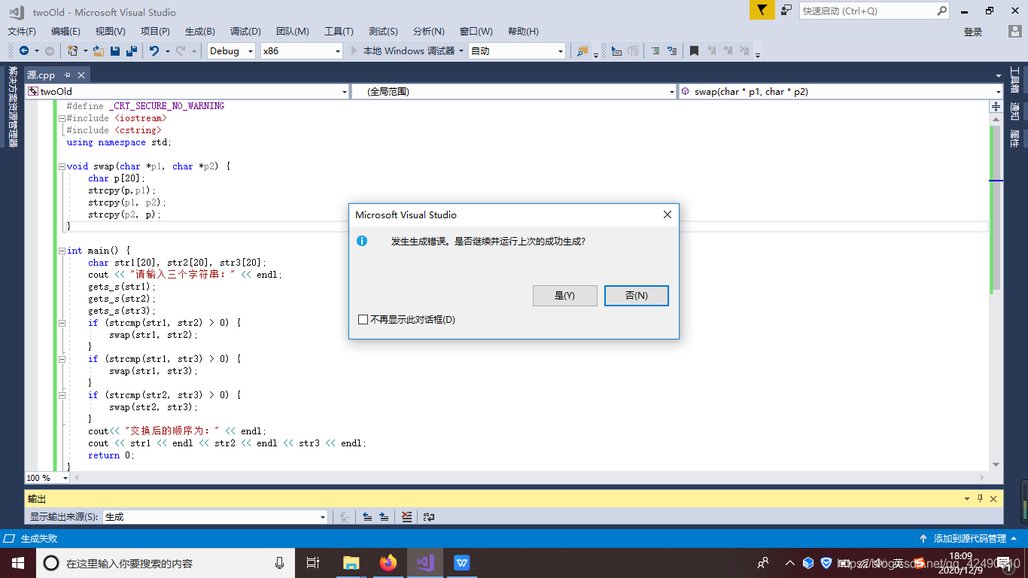Open the 视图(V) menu

point(111,32)
